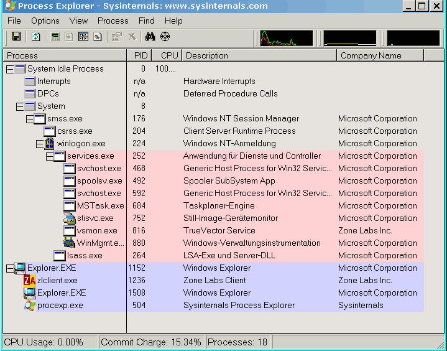The height and width of the screenshot is (351, 447).
Task: Open the Options menu
Action: (x=45, y=21)
